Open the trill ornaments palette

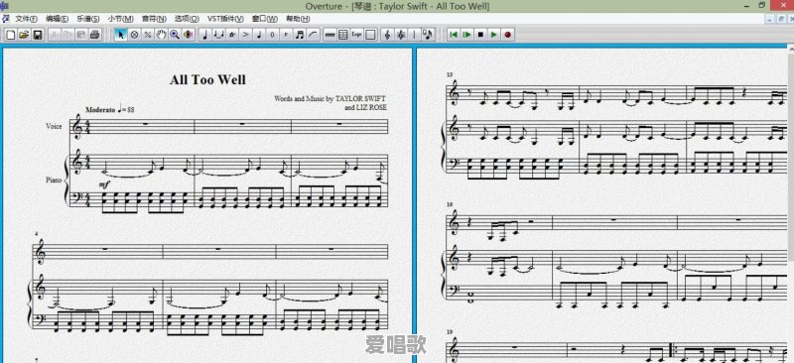[232, 35]
